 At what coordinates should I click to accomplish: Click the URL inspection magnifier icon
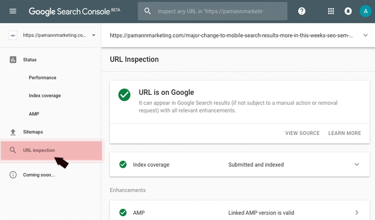point(13,151)
